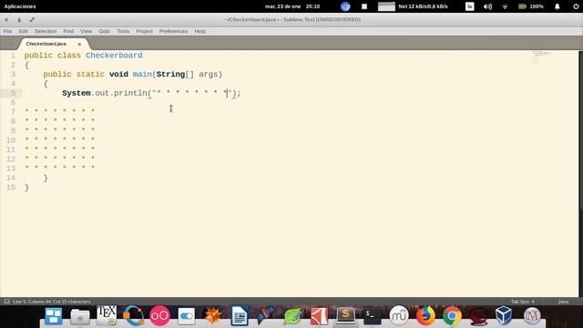The image size is (583, 328).
Task: Open the Preferences menu
Action: click(x=173, y=31)
